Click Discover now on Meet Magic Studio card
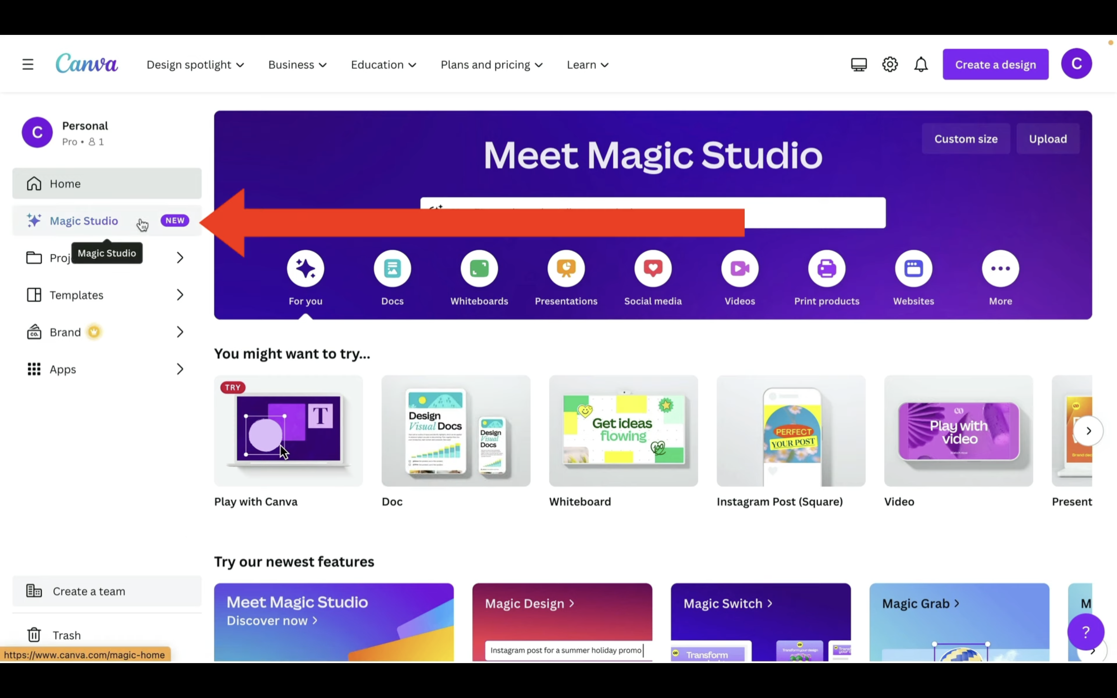 (x=272, y=620)
